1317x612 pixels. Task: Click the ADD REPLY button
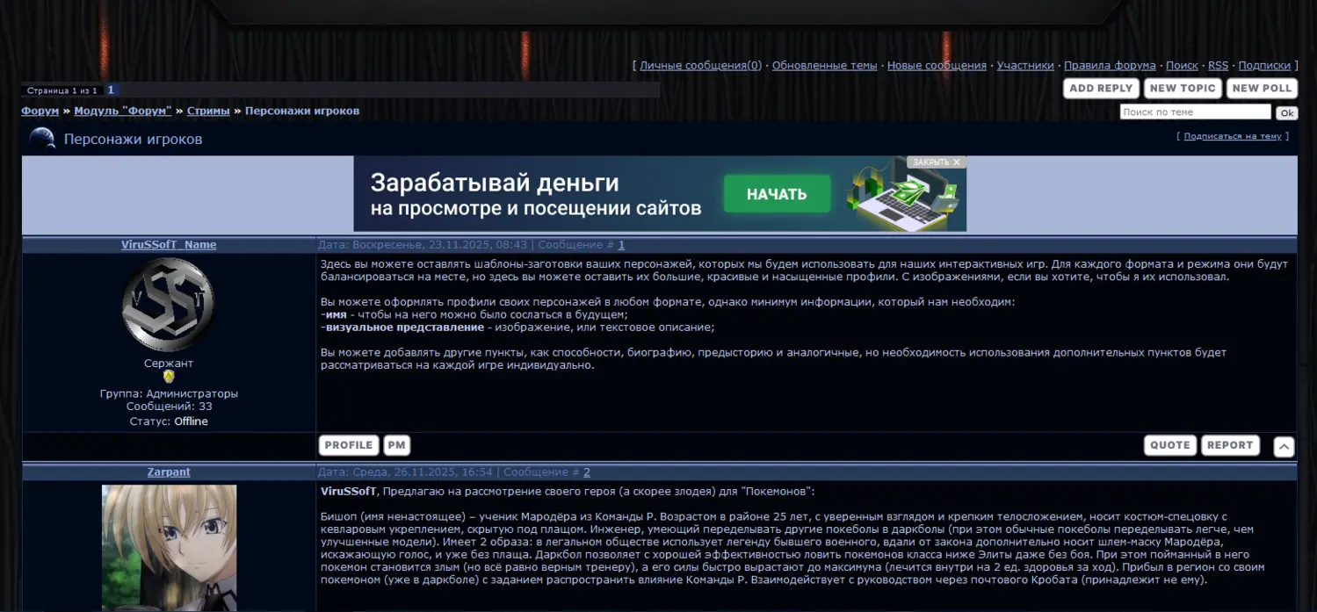[x=1100, y=89]
